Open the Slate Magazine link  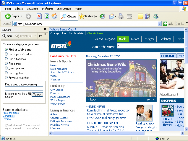click(59, 69)
